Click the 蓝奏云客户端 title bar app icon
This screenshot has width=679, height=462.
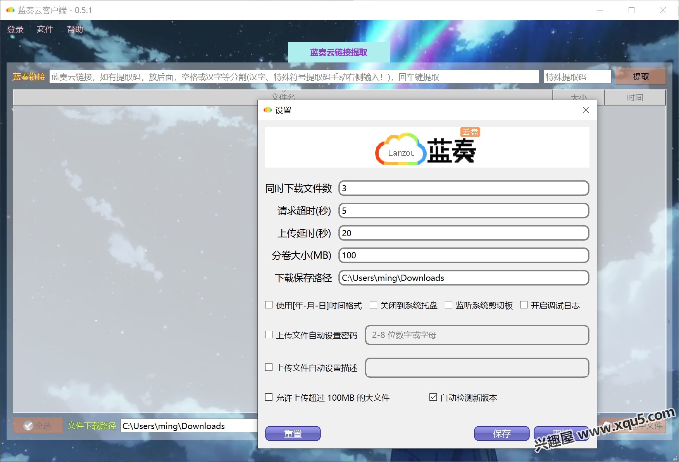[10, 10]
